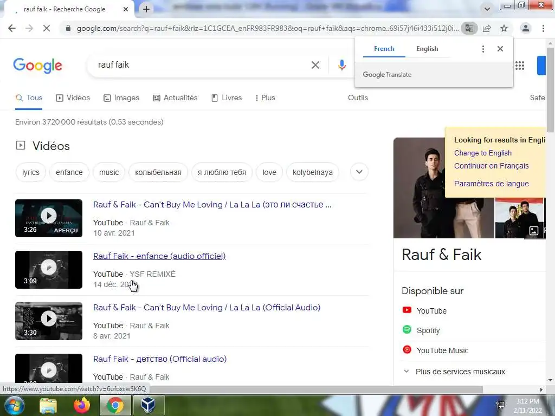This screenshot has width=555, height=416.
Task: Click the Google logo
Action: [37, 66]
